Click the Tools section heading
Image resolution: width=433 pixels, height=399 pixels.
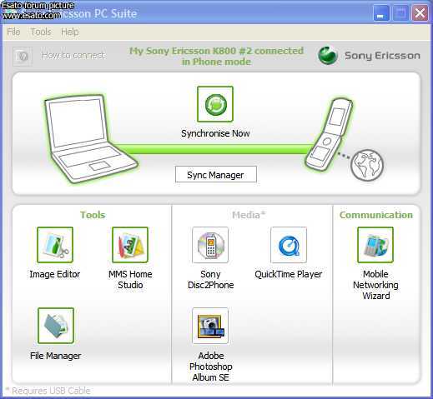[93, 215]
